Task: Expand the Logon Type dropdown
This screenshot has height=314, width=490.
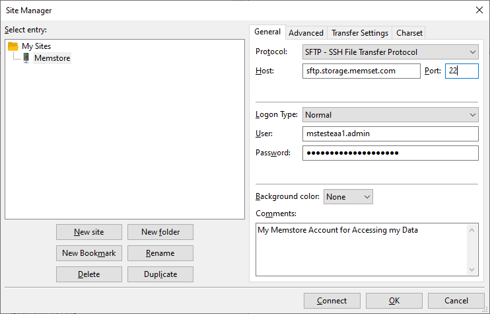Action: (390, 115)
